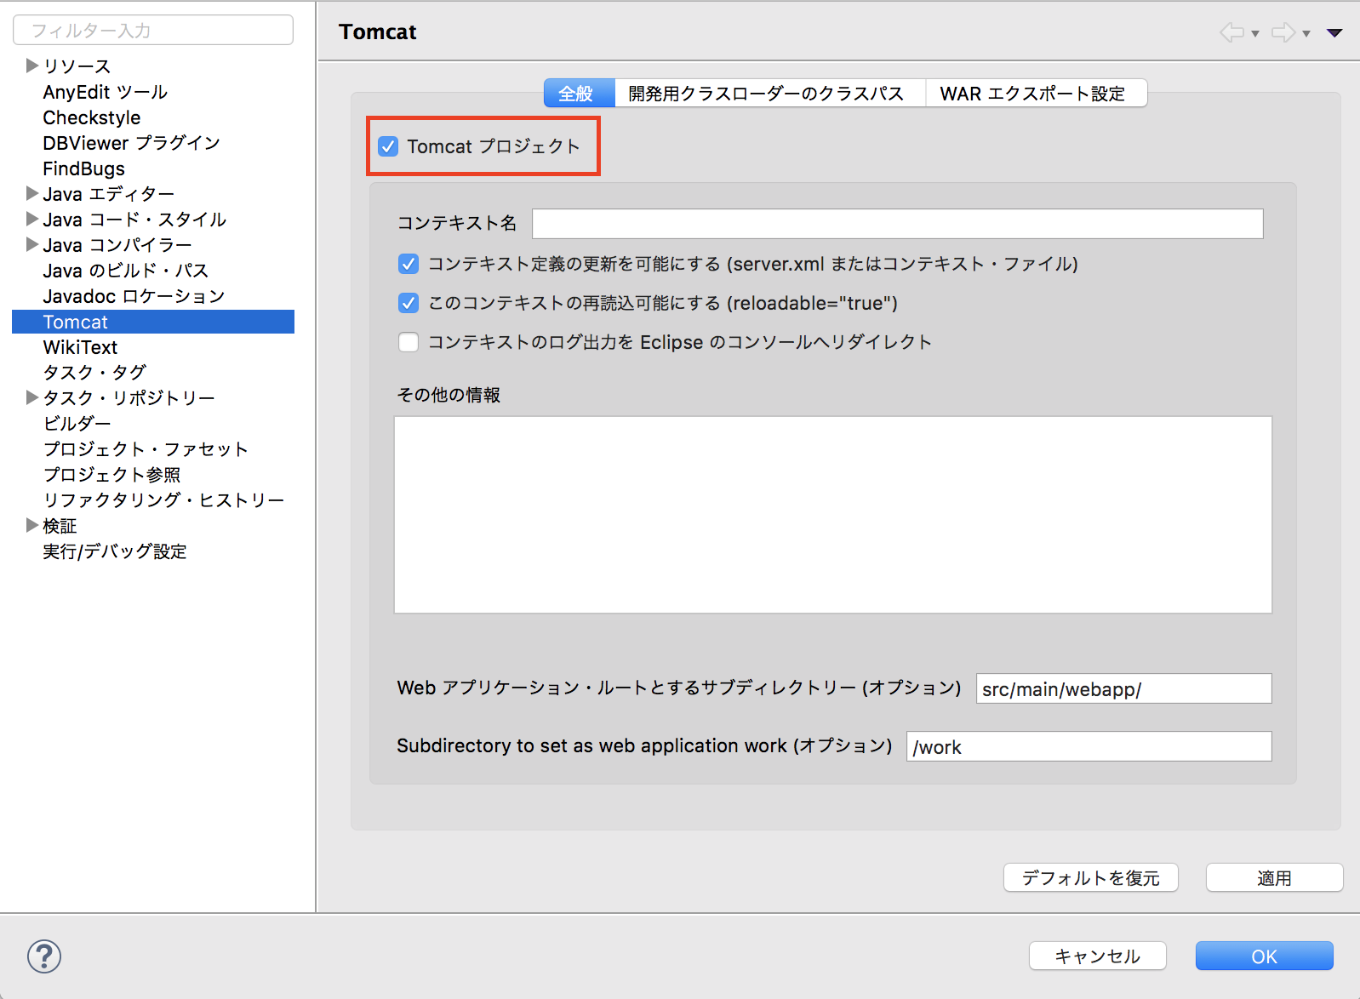Go back with the left arrow icon
Image resolution: width=1360 pixels, height=999 pixels.
[1231, 32]
